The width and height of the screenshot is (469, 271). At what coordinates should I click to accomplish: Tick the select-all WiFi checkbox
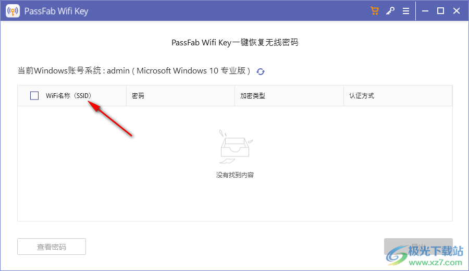pos(34,96)
